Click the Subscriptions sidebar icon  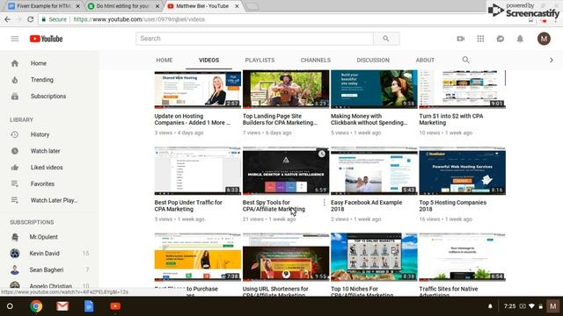[15, 97]
